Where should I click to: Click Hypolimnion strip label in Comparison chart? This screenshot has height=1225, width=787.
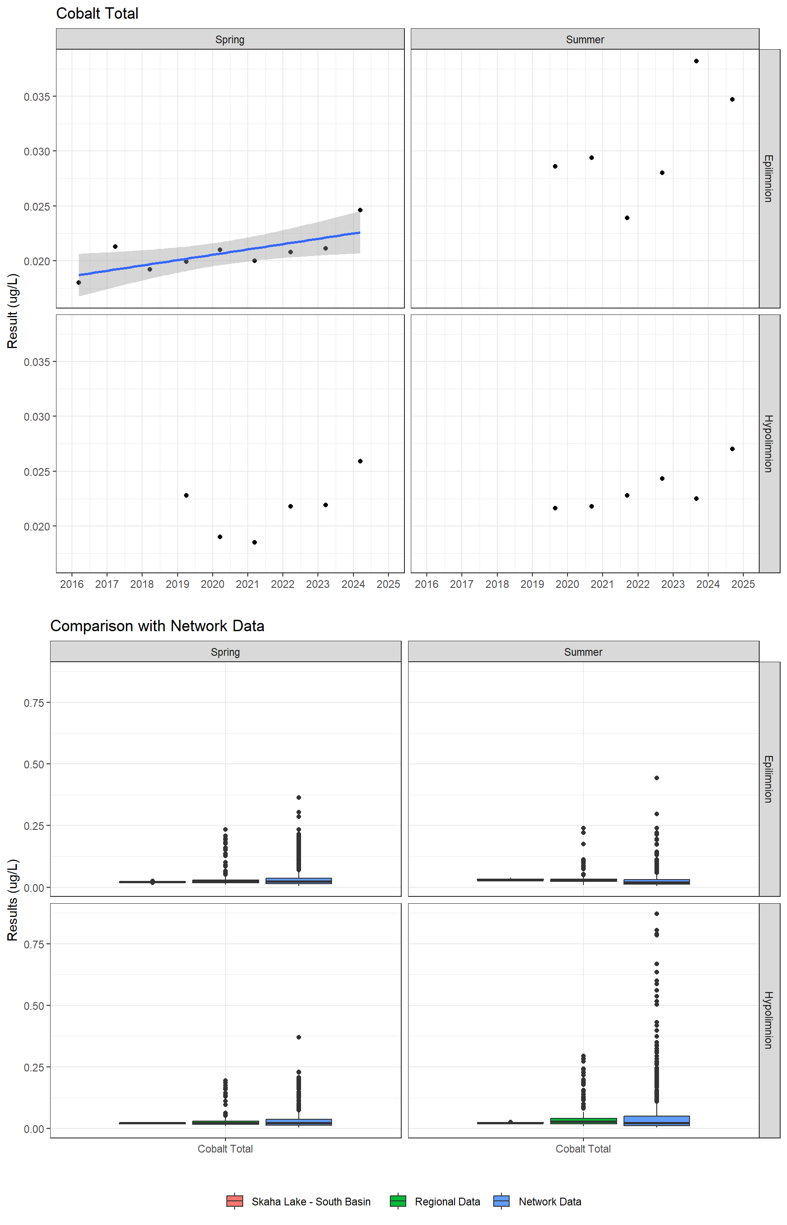point(769,1020)
